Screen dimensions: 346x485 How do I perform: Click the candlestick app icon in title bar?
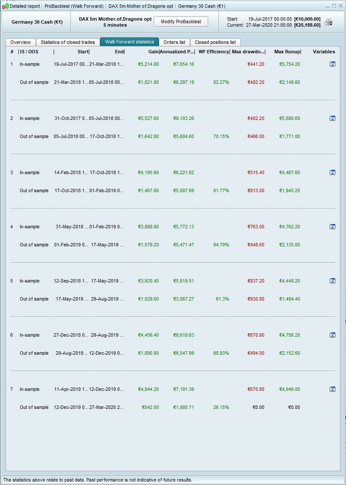click(x=5, y=6)
